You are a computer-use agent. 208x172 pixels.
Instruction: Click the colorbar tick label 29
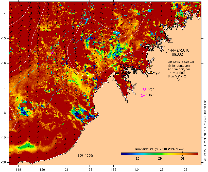(x=160, y=158)
